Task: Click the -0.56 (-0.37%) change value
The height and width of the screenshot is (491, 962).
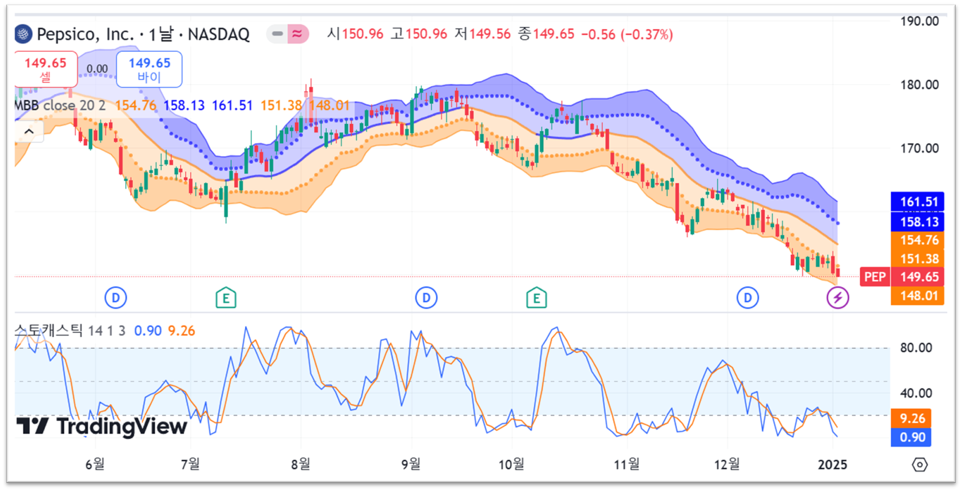Action: [x=627, y=35]
